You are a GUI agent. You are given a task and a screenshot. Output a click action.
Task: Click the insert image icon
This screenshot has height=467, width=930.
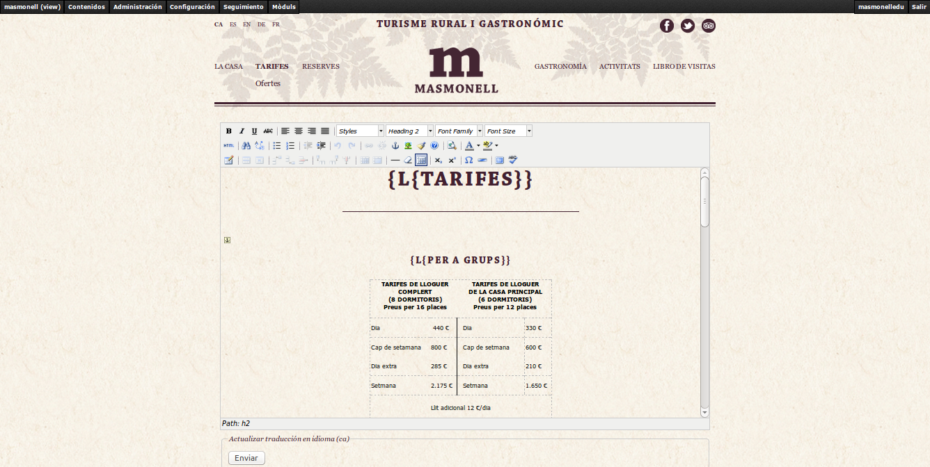click(x=409, y=146)
